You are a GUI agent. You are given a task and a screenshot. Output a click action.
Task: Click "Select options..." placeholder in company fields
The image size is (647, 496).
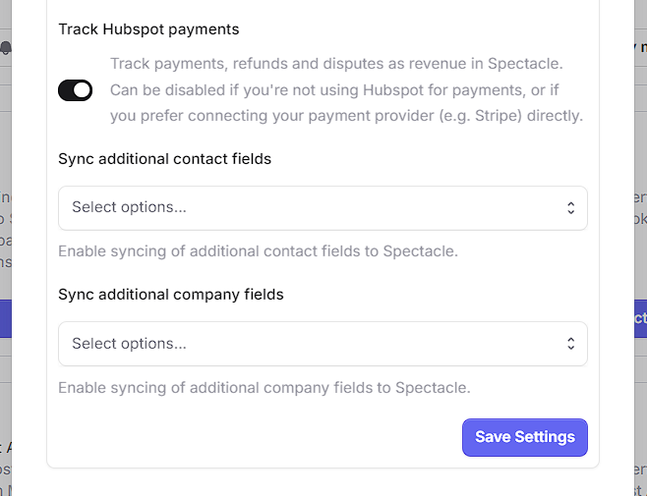(x=129, y=344)
